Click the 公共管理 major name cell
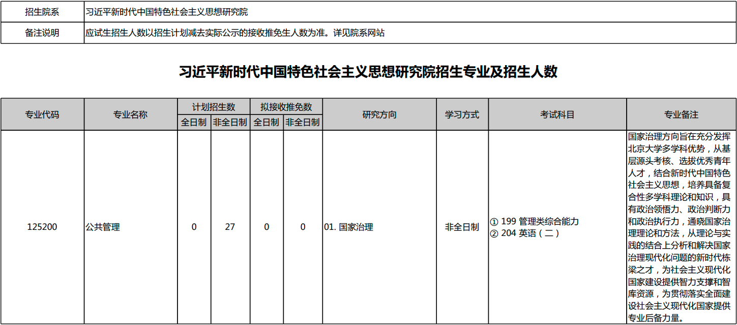This screenshot has width=737, height=325. click(103, 227)
